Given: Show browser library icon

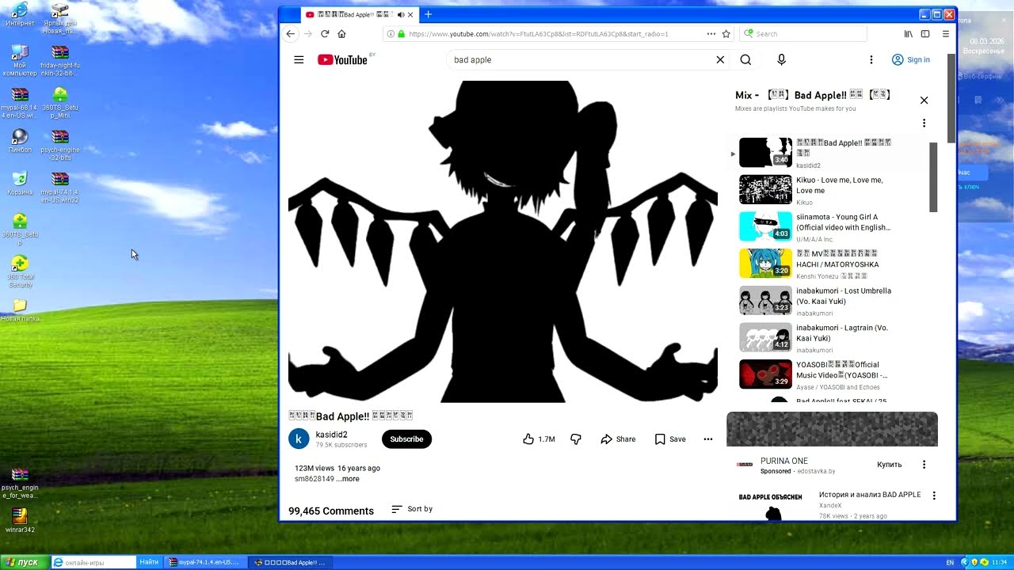Looking at the screenshot, I should coord(909,34).
